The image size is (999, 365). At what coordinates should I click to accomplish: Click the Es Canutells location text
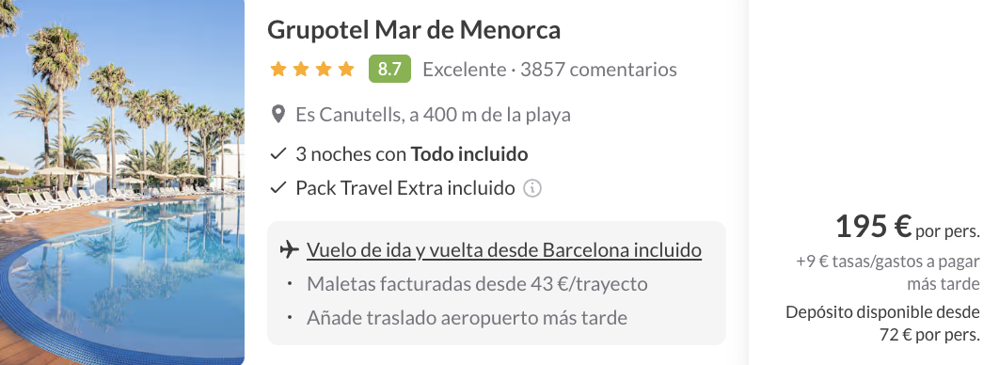coord(434,116)
